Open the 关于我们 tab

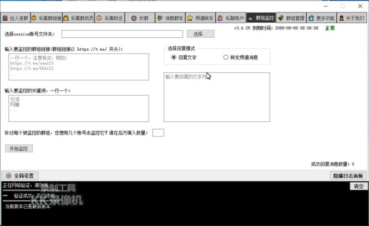[352, 18]
